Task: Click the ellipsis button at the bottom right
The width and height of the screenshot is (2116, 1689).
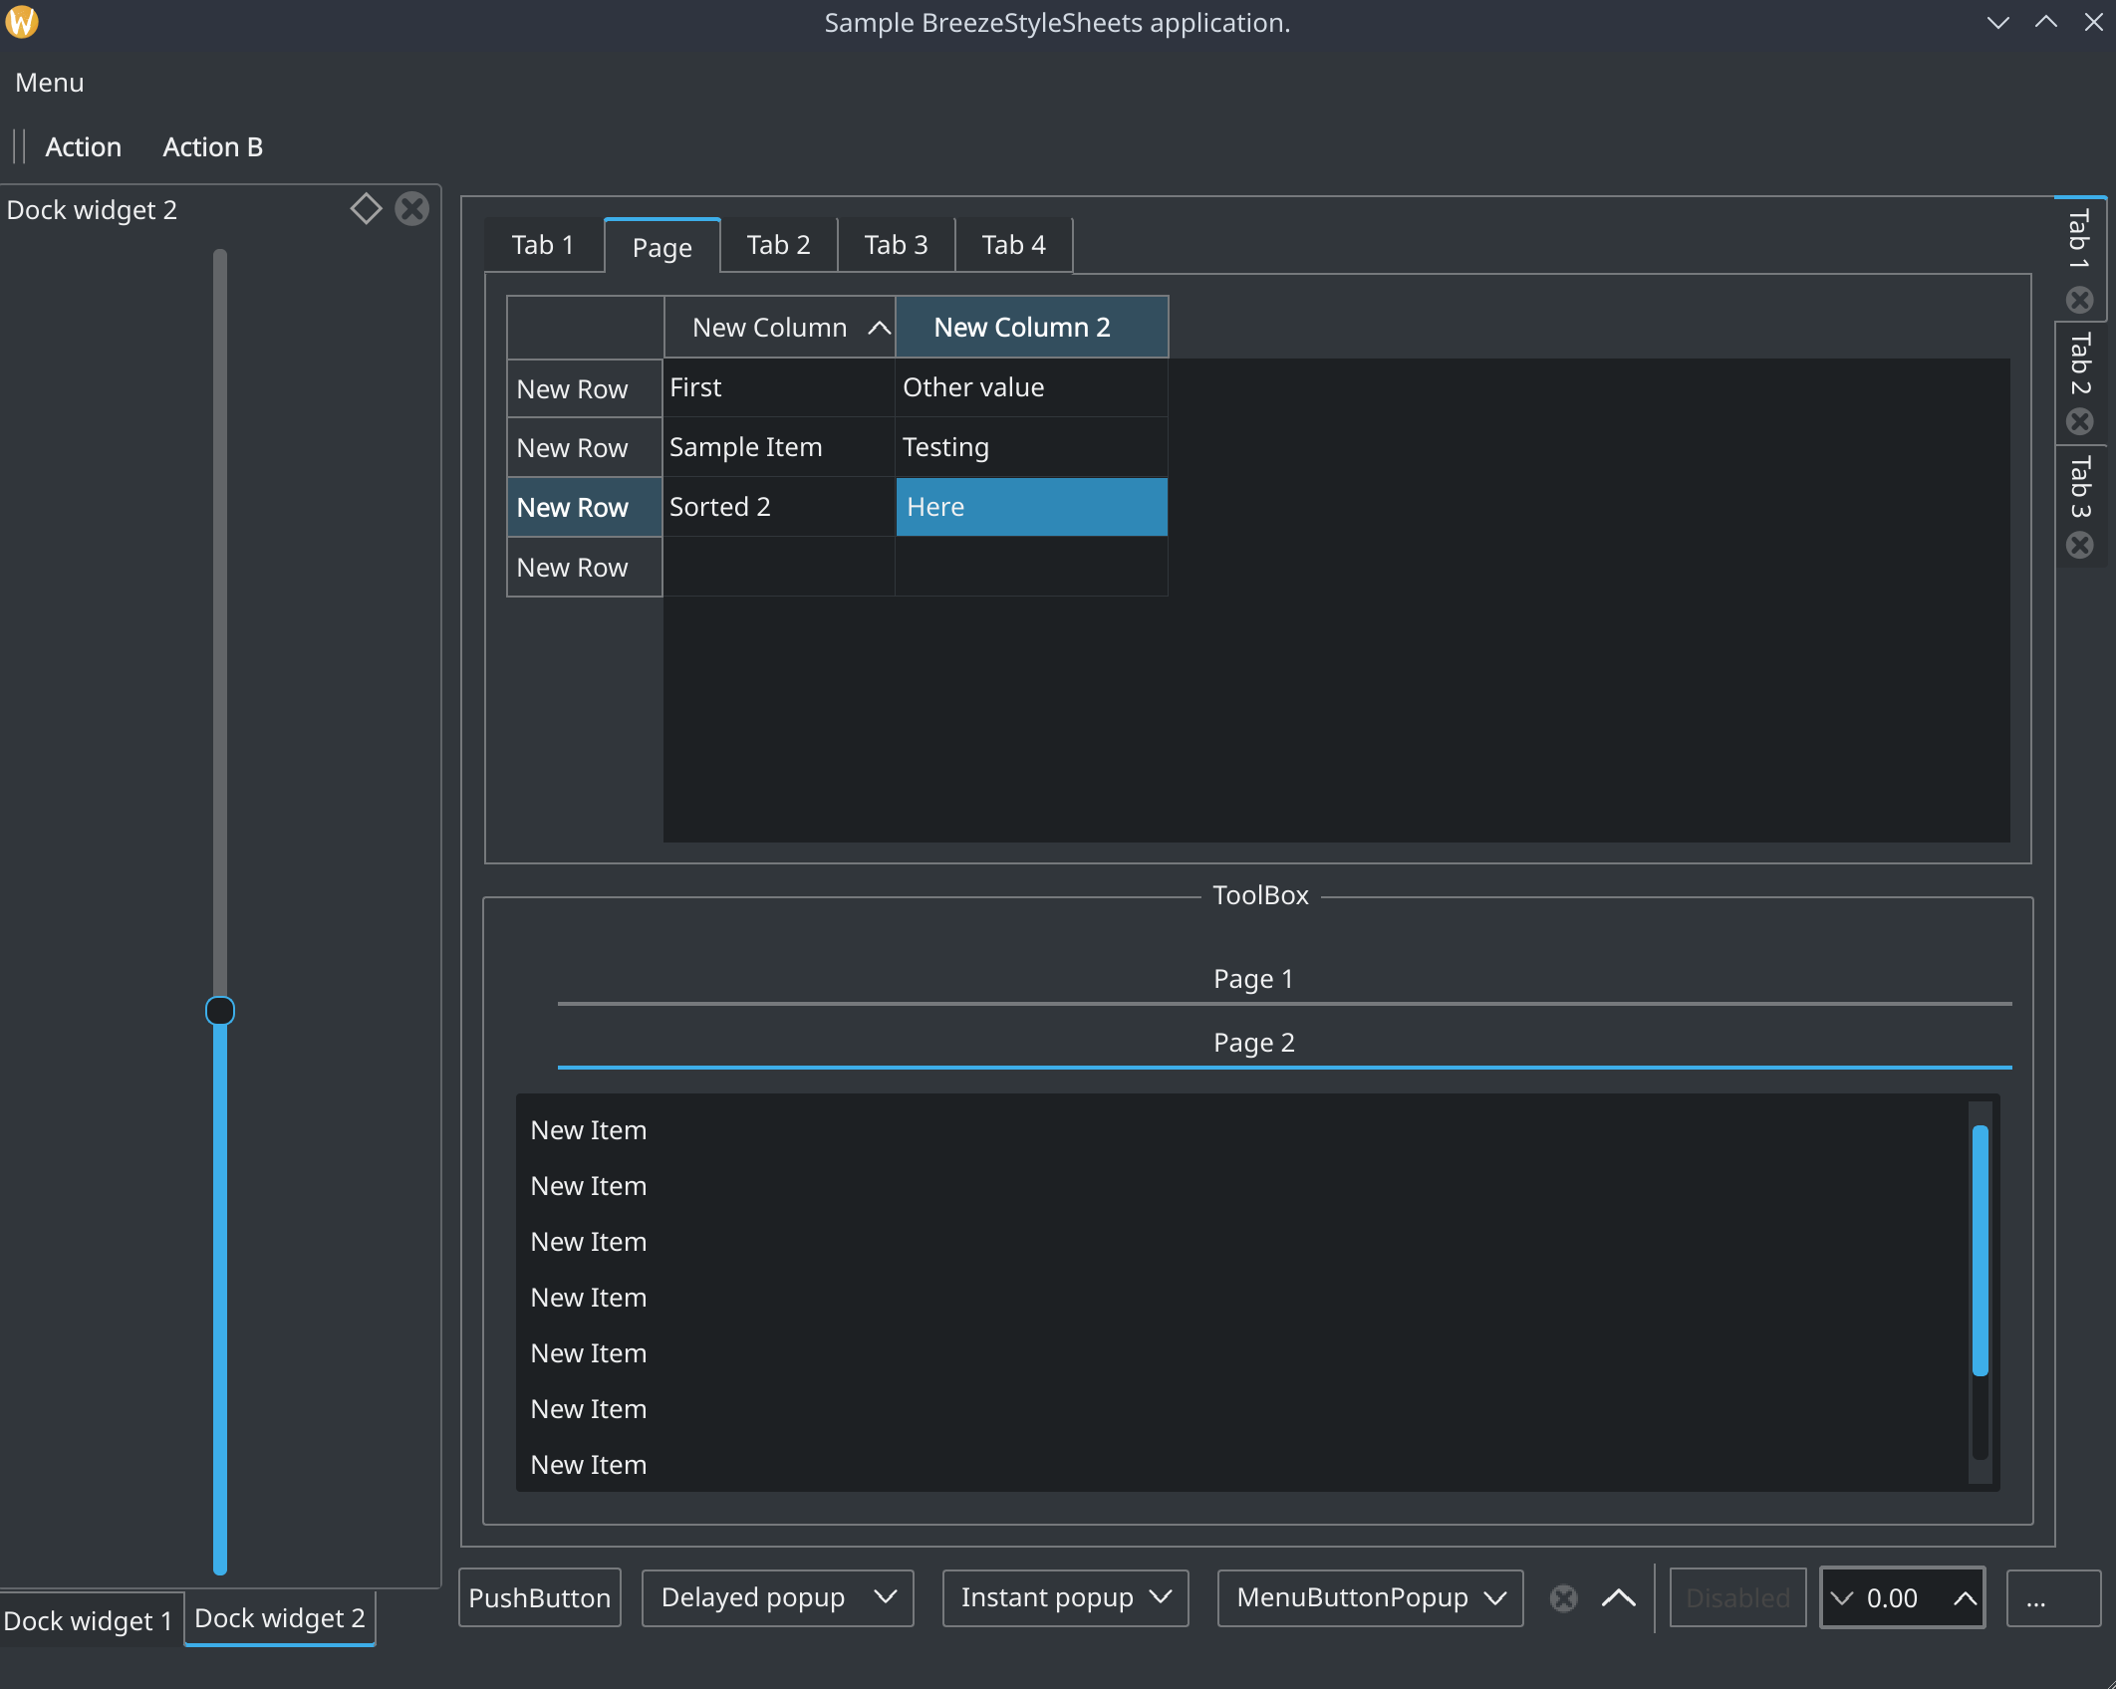Action: [2053, 1598]
